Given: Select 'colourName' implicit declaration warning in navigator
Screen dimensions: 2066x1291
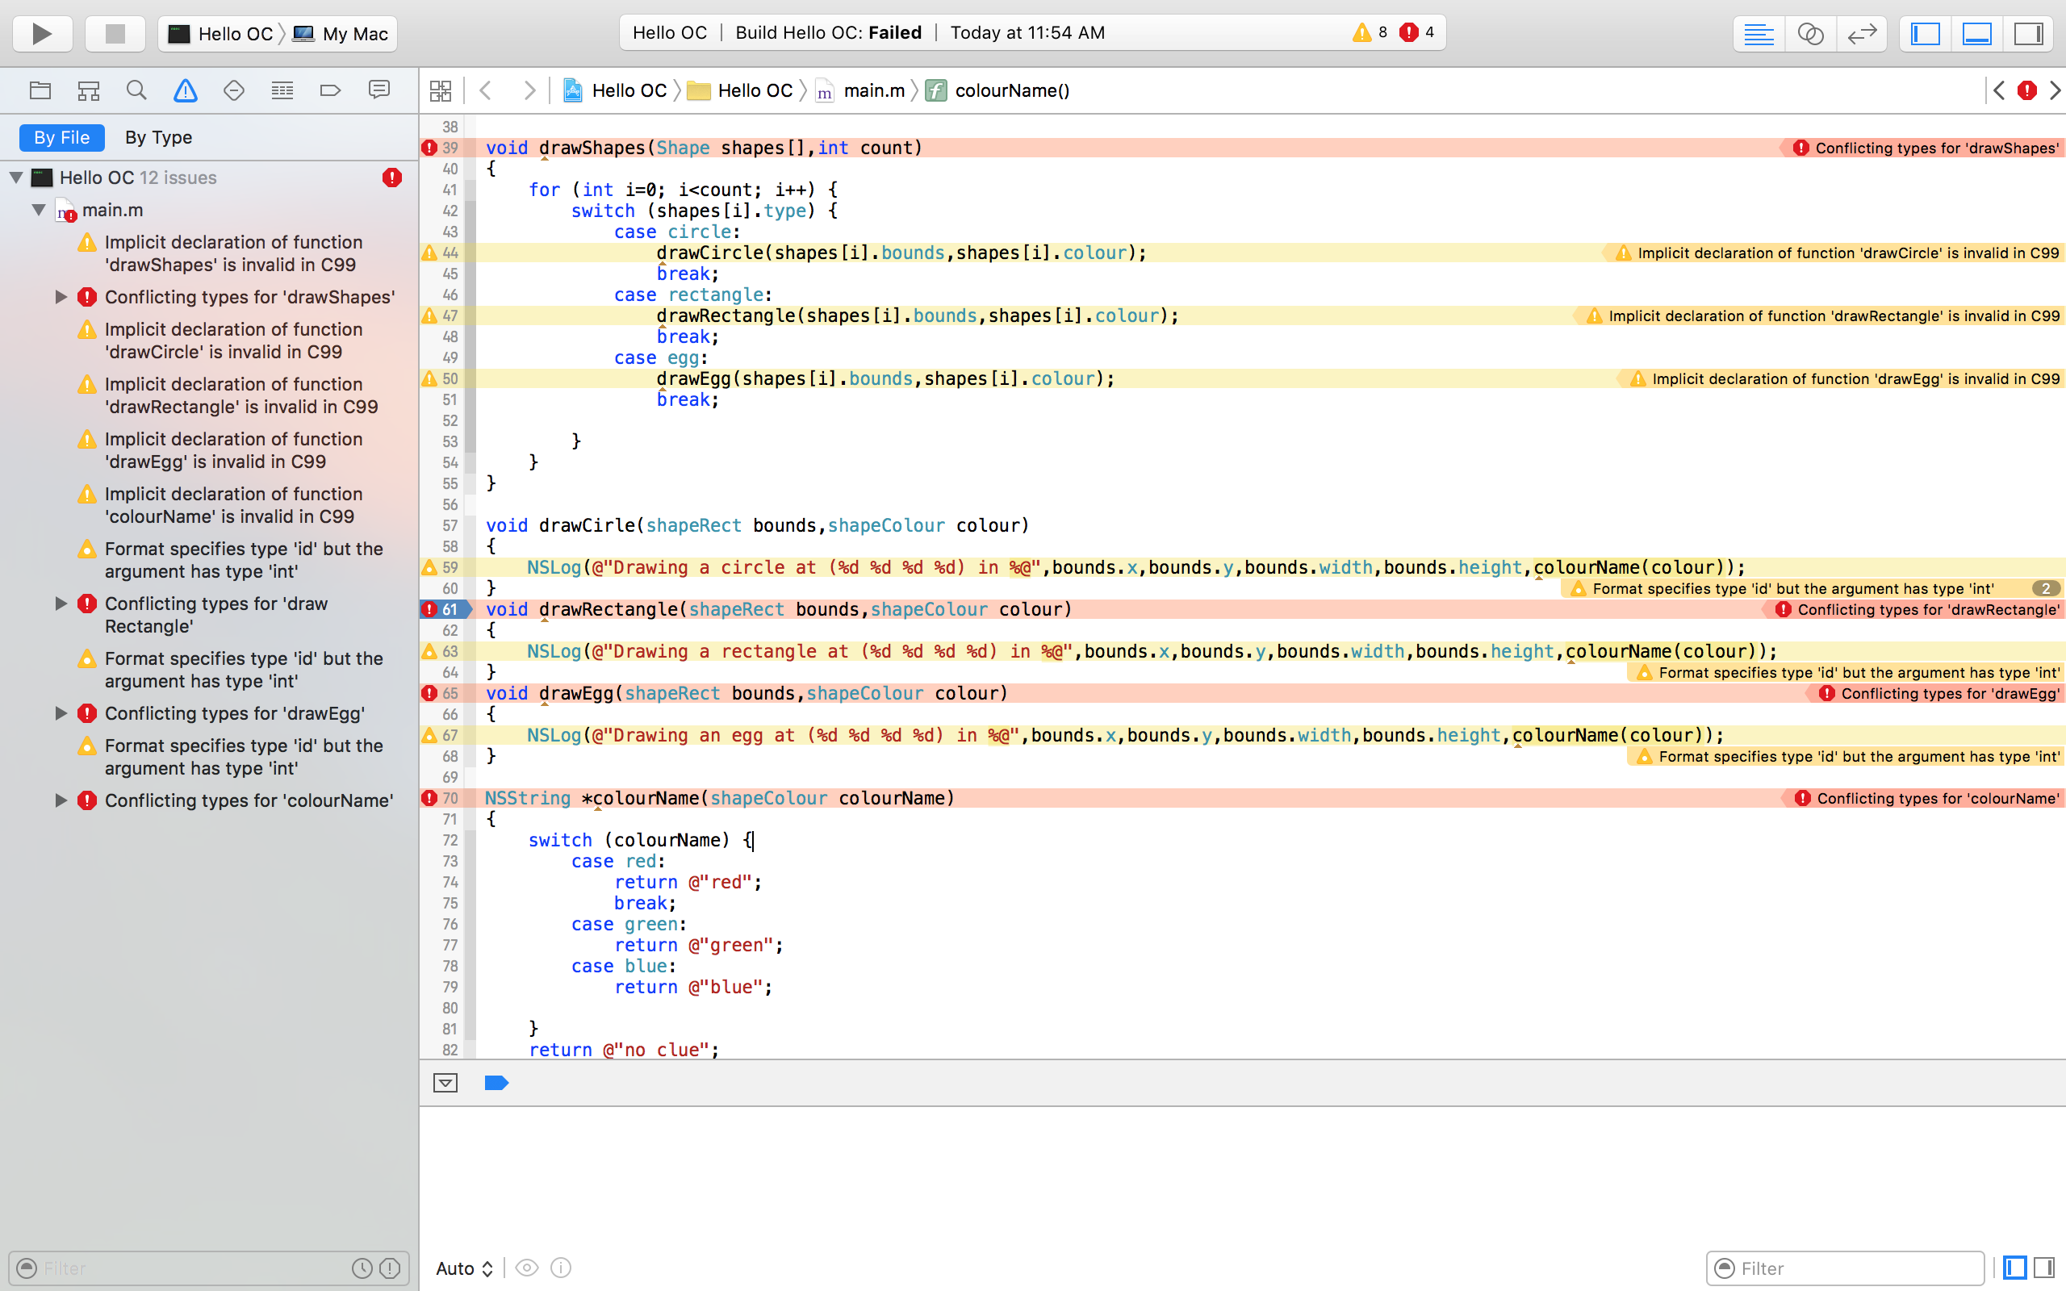Looking at the screenshot, I should (233, 504).
